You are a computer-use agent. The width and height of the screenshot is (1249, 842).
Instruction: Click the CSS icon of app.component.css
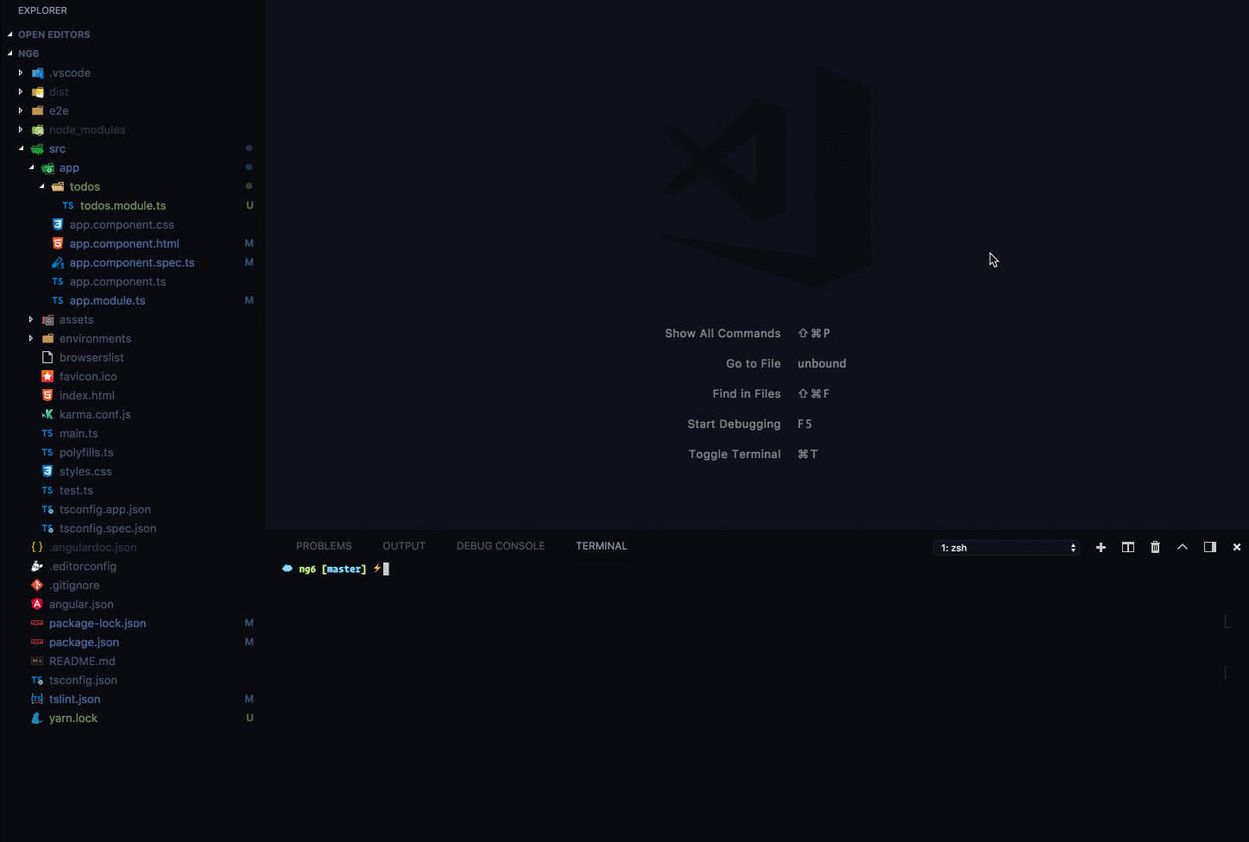(58, 224)
